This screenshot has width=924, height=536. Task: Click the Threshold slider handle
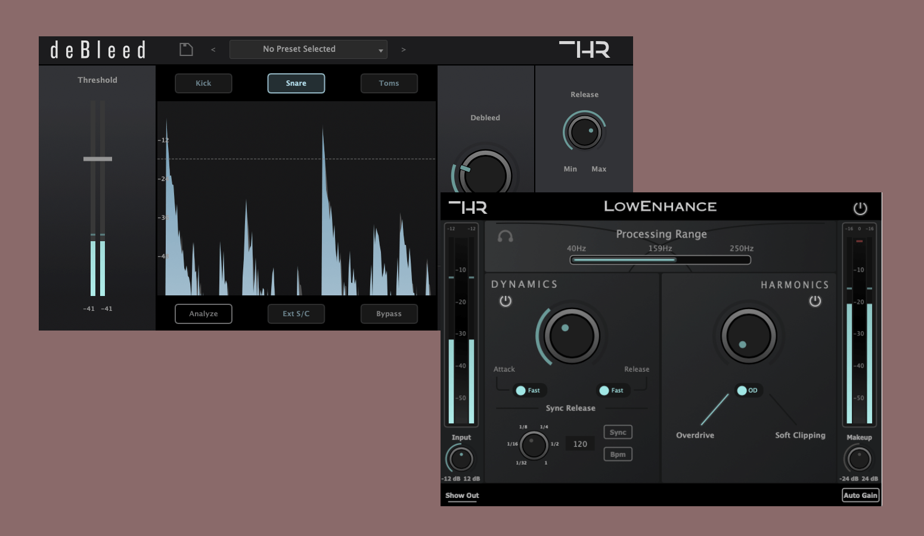[x=98, y=159]
